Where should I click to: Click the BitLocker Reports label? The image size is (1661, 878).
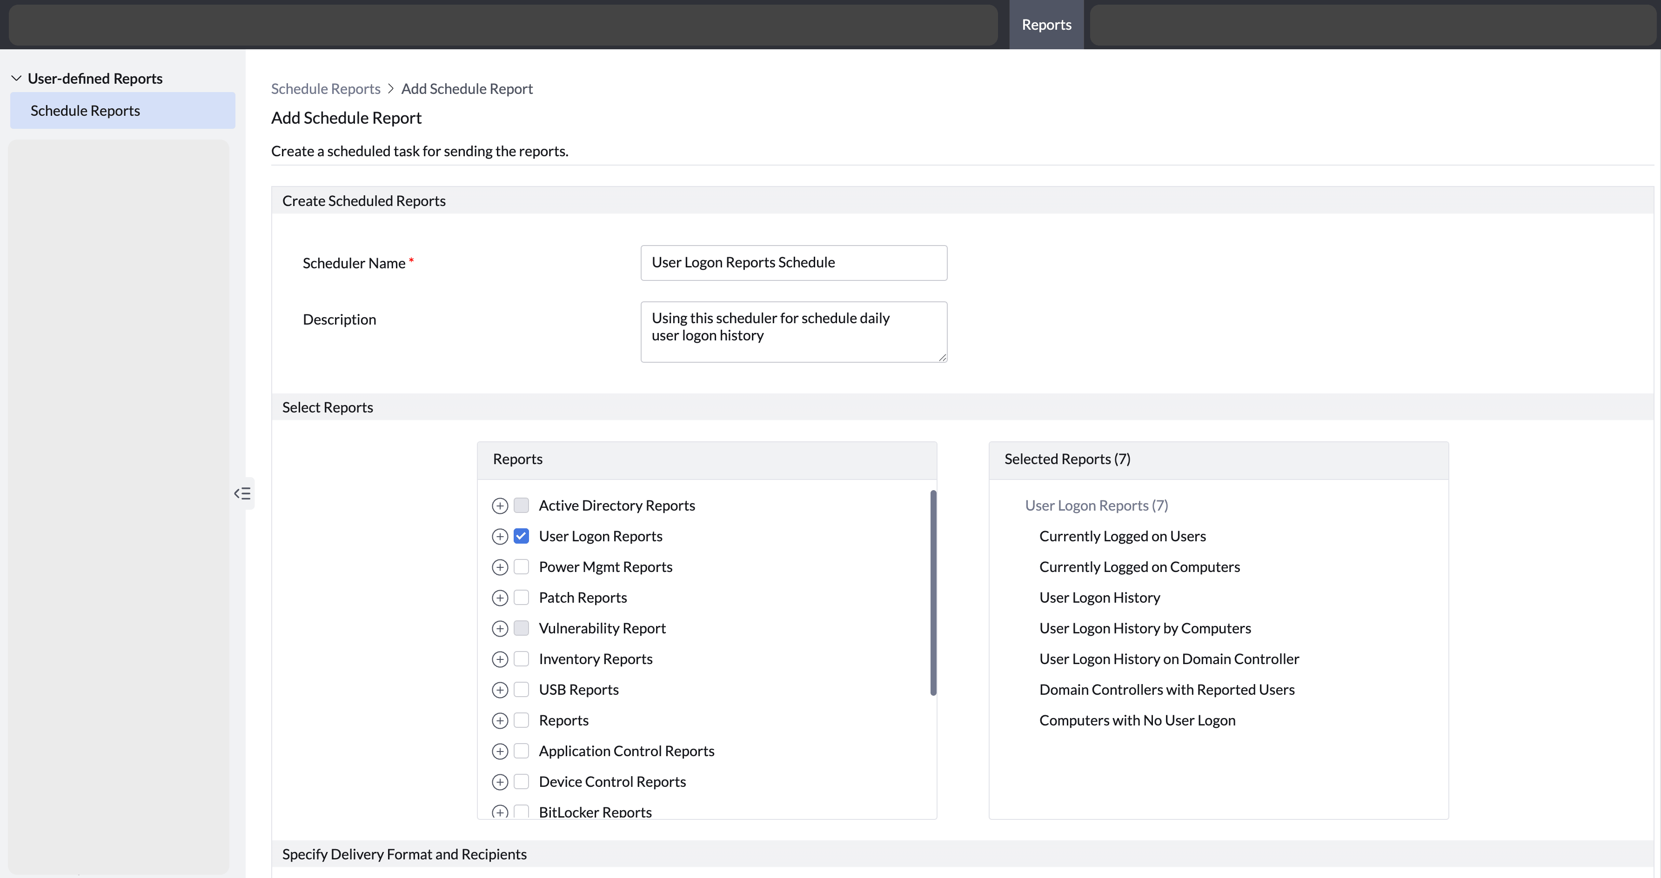pyautogui.click(x=595, y=811)
